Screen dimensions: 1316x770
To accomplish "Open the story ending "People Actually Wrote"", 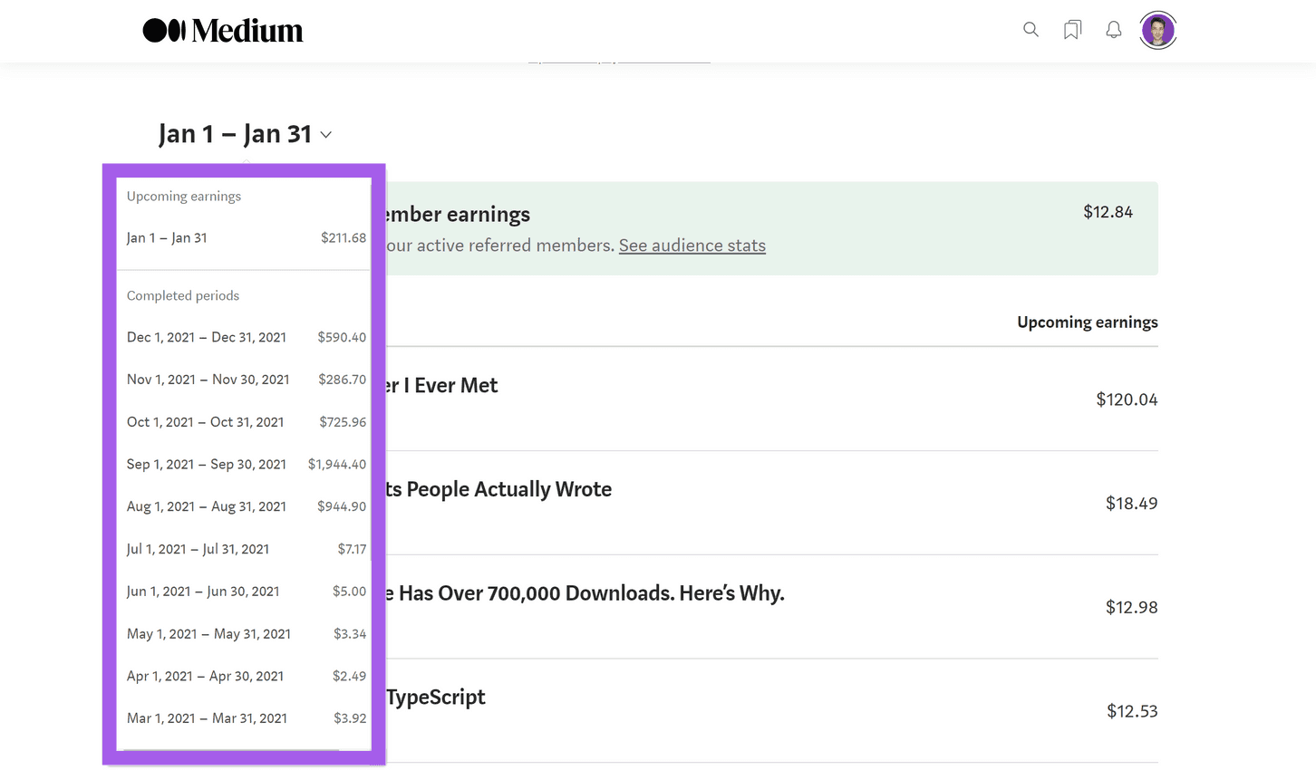I will point(498,489).
